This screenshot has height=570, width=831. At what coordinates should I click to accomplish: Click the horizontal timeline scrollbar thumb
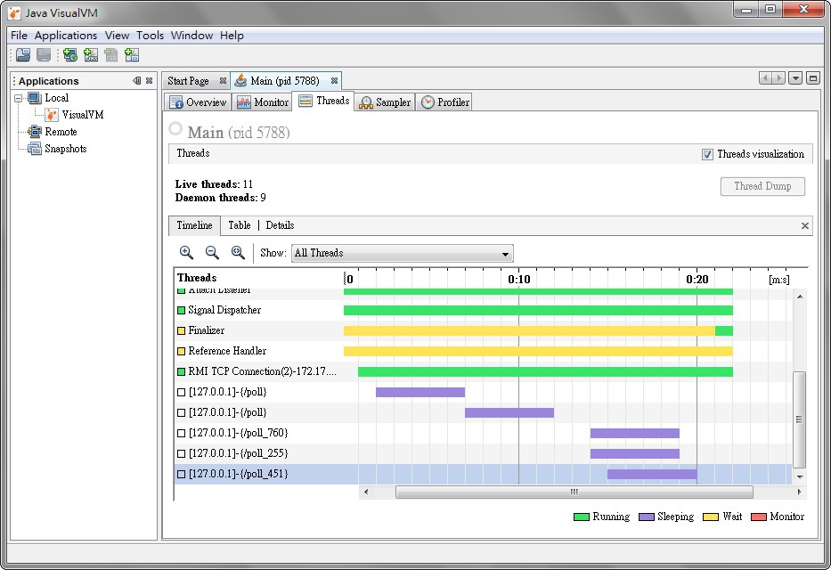click(574, 492)
